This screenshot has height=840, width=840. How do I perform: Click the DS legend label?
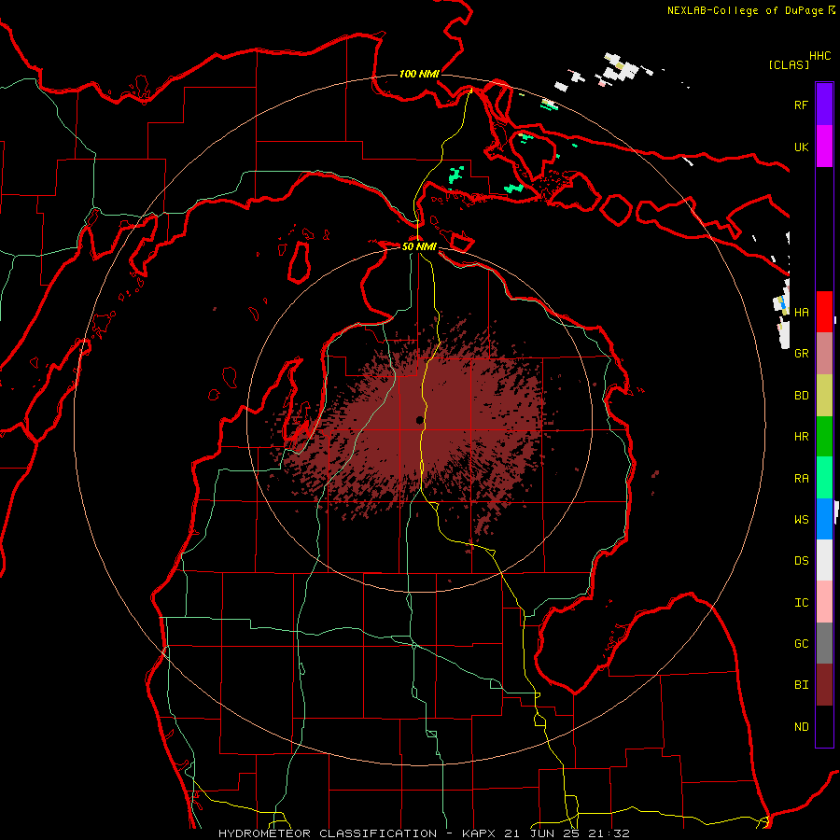coord(802,561)
